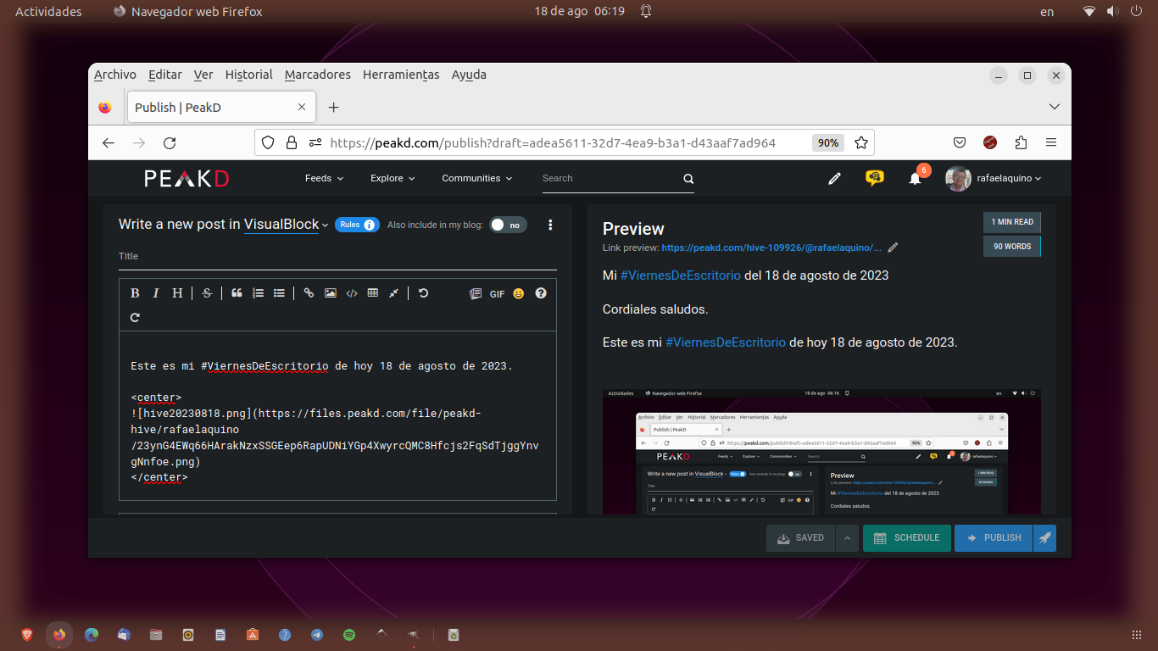The height and width of the screenshot is (651, 1158).
Task: Open the yellow chat messages icon
Action: [875, 178]
